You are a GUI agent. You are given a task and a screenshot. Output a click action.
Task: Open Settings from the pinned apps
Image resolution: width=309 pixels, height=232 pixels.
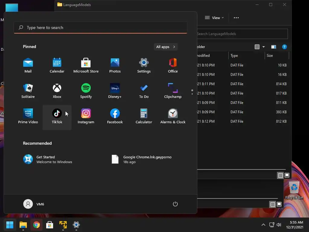[144, 66]
